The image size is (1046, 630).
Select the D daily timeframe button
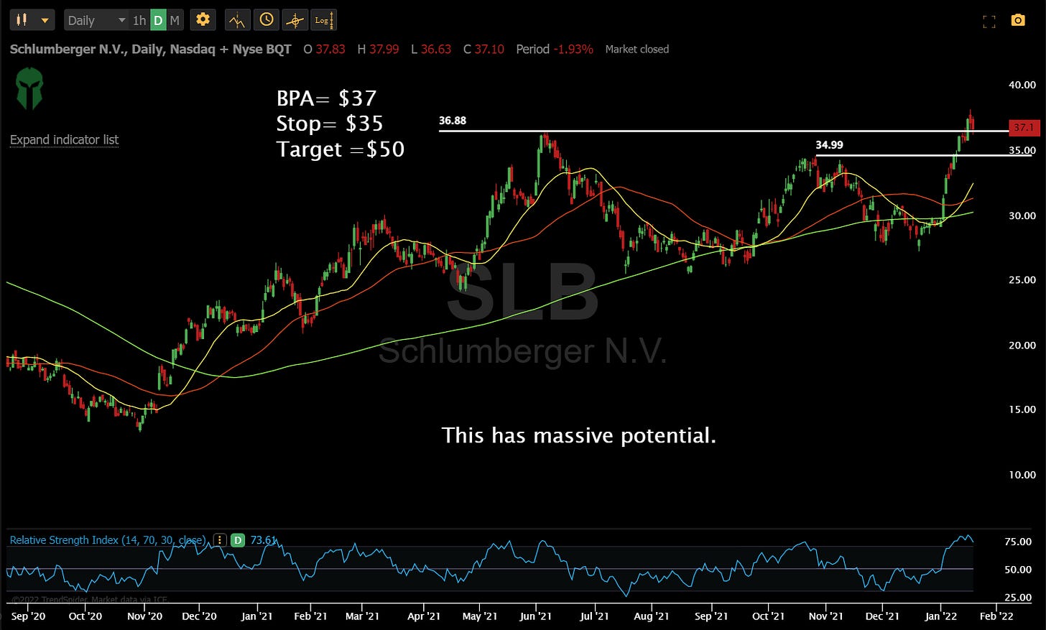pyautogui.click(x=158, y=20)
